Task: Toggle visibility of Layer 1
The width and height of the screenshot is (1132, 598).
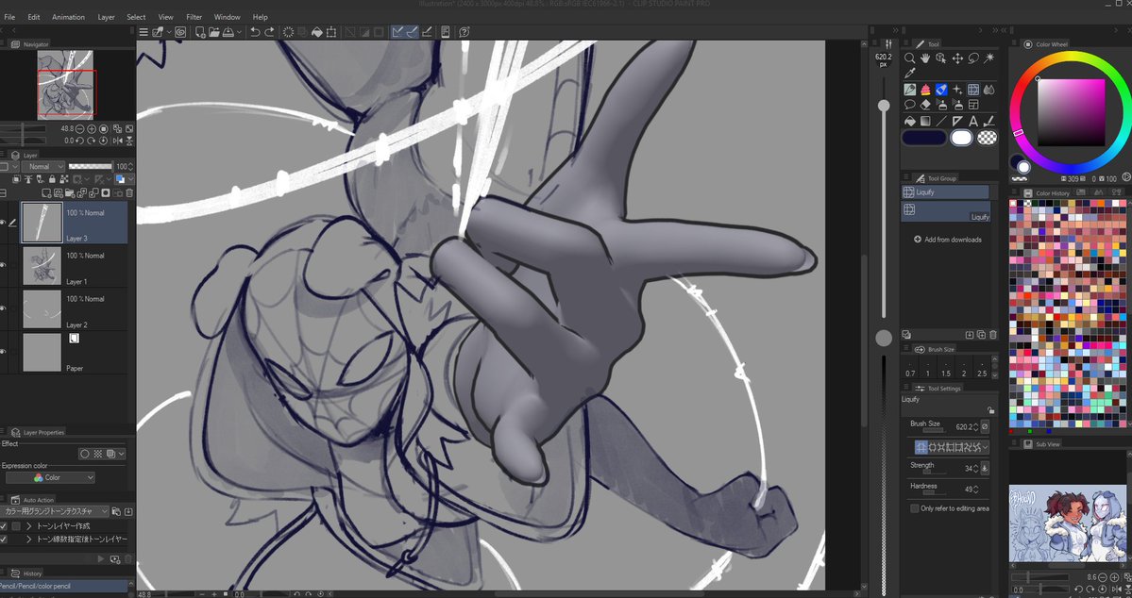Action: point(4,265)
